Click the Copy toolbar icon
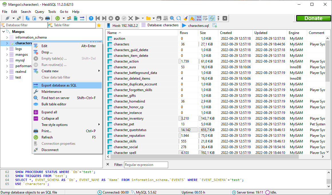332x195 pixels. [x=27, y=18]
